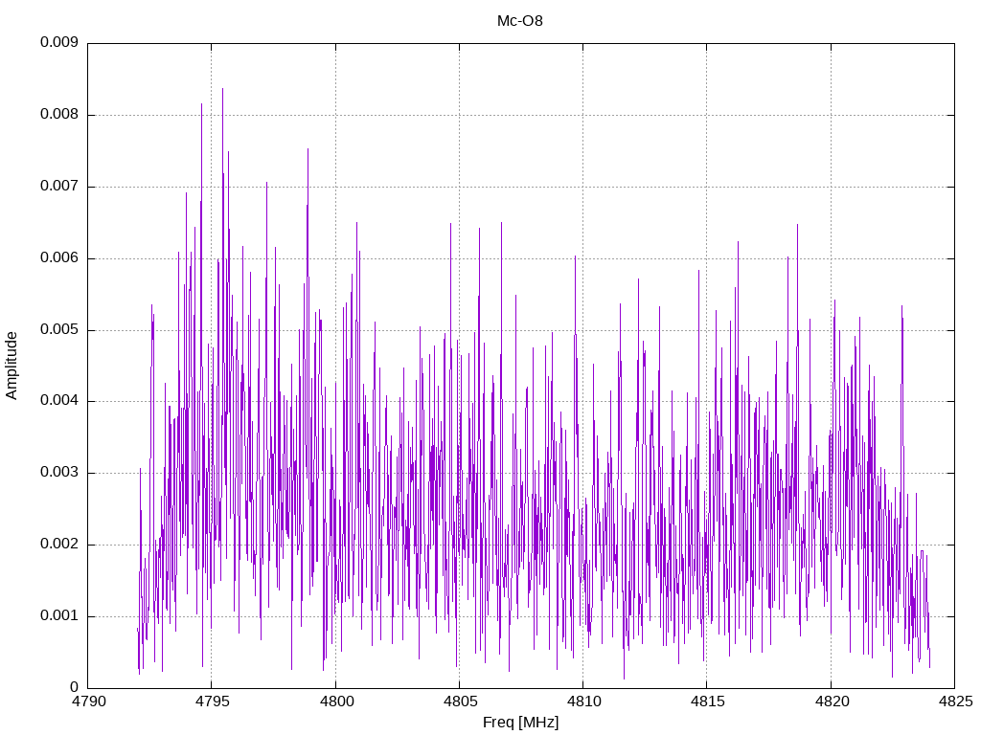Click the 0.007 y-axis tick label
The width and height of the screenshot is (981, 735).
tap(58, 187)
